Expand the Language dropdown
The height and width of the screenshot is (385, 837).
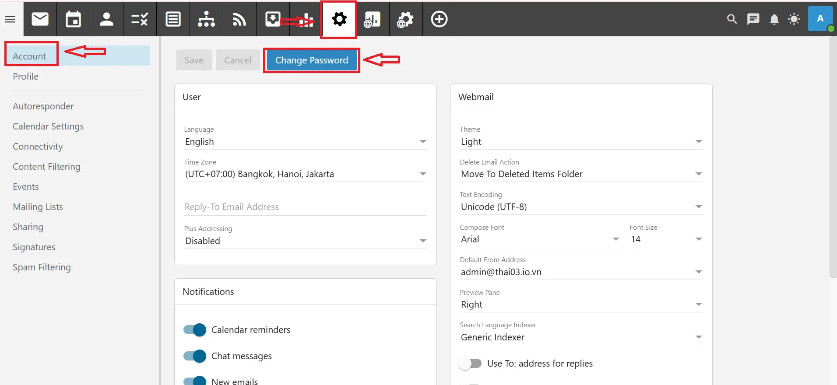tap(305, 142)
